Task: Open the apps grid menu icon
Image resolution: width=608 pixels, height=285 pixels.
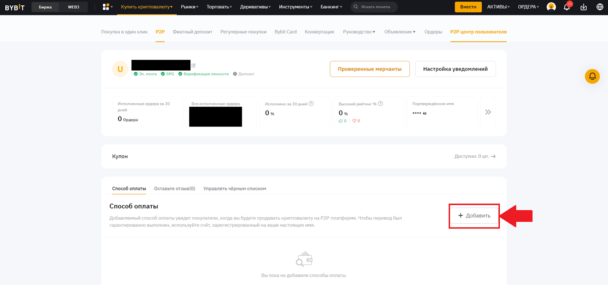Action: 106,7
